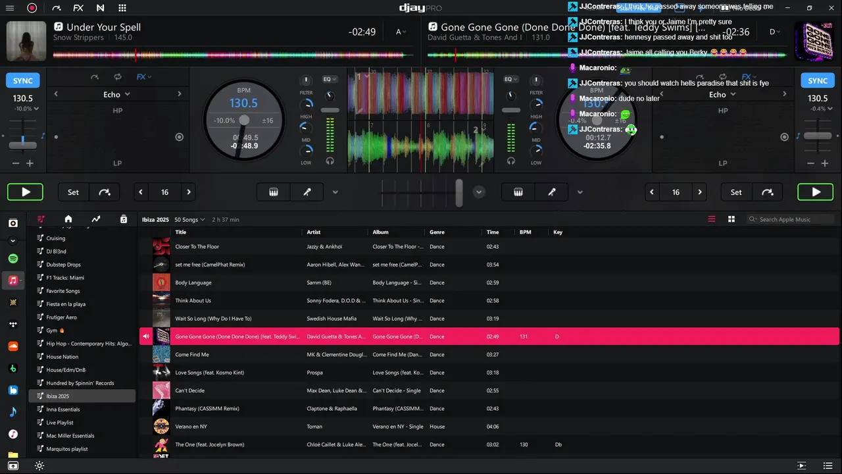The height and width of the screenshot is (474, 842).
Task: Decrease right deck loop length from 16
Action: click(652, 192)
